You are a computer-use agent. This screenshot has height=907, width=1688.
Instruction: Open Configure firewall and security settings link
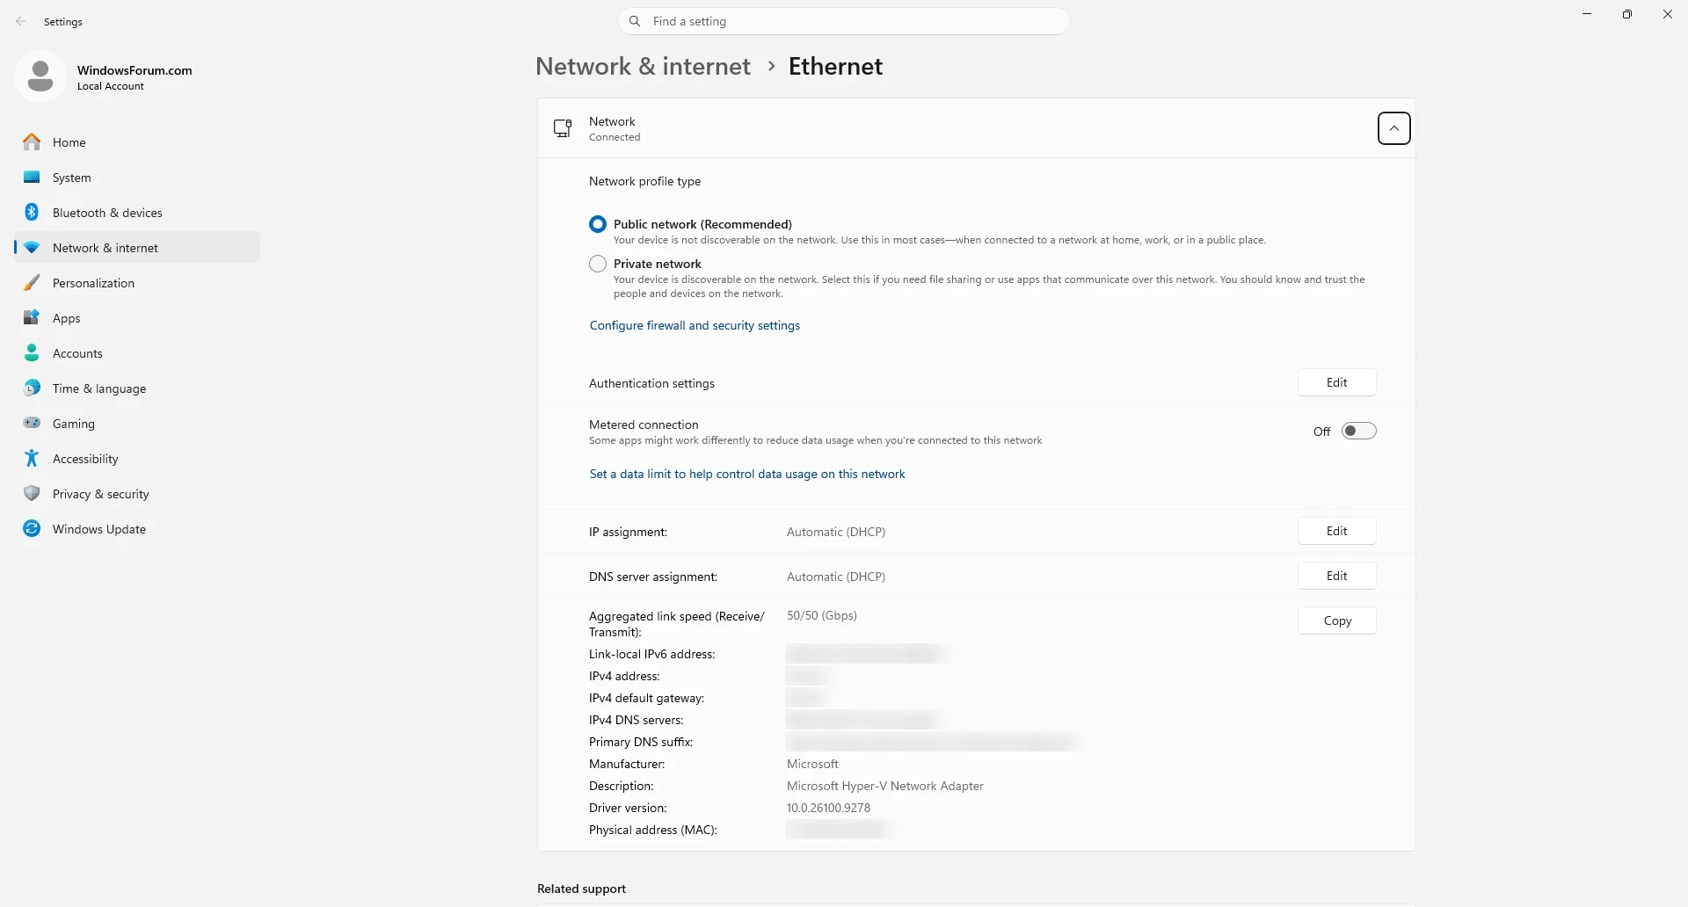click(695, 325)
